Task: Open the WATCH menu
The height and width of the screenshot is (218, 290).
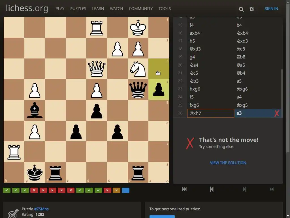Action: coord(116,9)
